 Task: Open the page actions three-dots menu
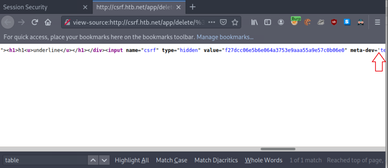tap(212, 22)
